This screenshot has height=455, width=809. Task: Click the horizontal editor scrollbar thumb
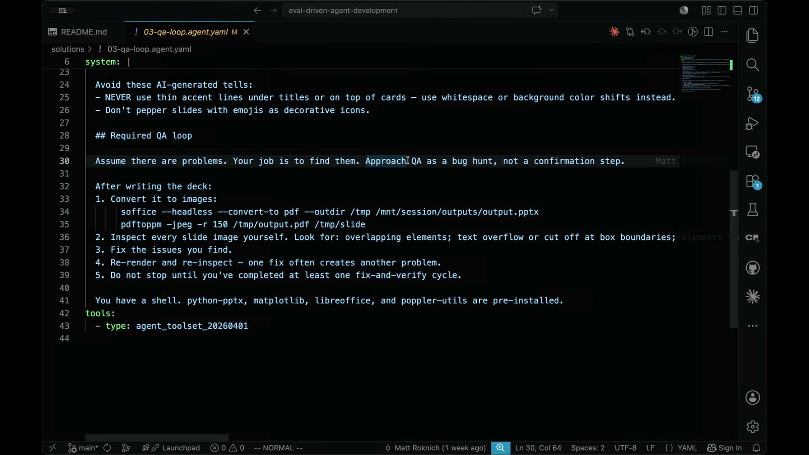157,437
